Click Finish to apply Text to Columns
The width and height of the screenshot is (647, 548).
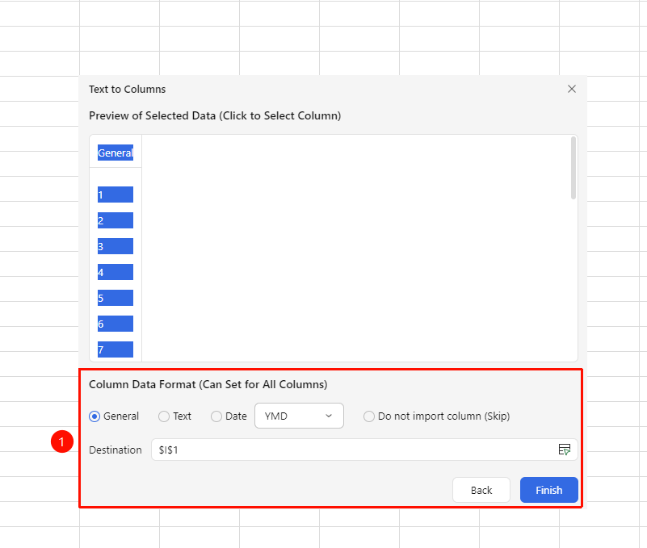pyautogui.click(x=548, y=490)
